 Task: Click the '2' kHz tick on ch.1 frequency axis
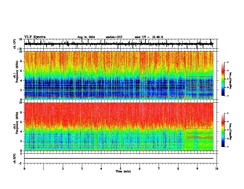pos(22,90)
